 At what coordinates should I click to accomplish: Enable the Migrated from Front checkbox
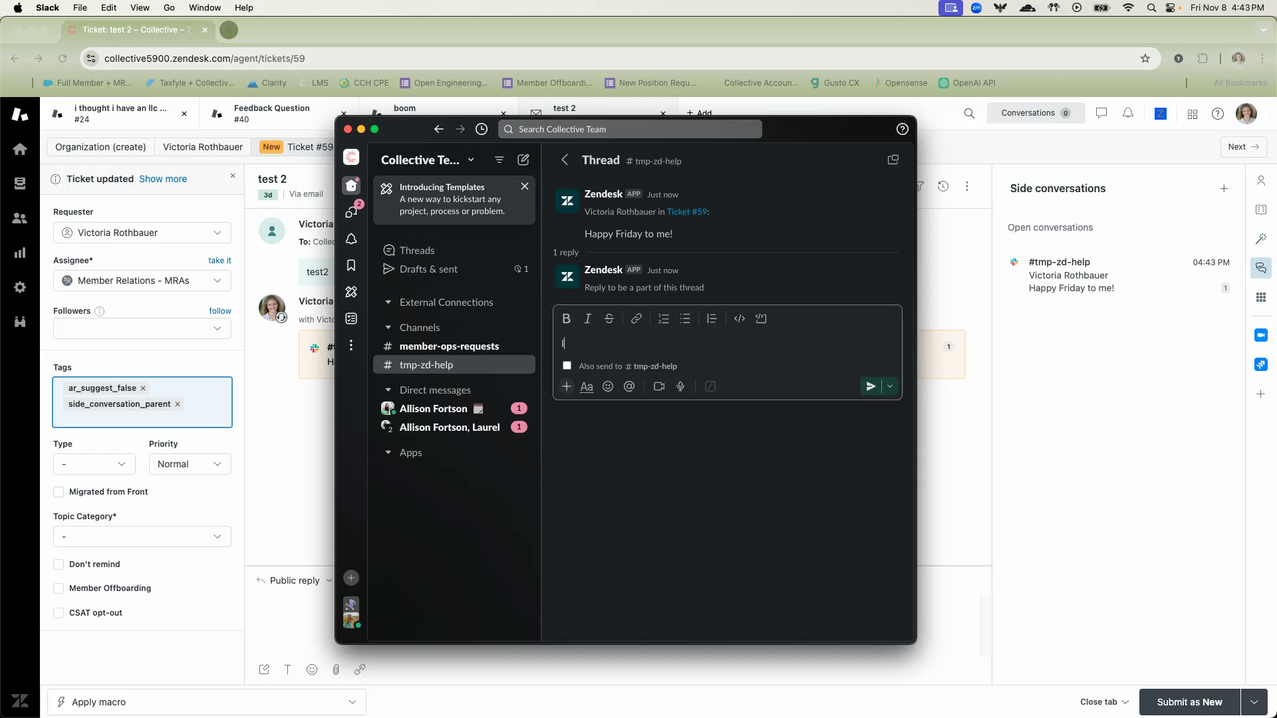(x=59, y=492)
